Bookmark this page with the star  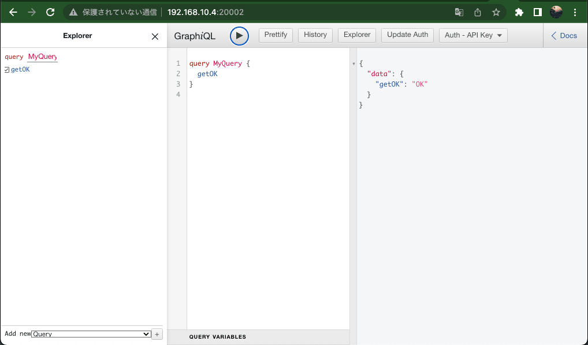[x=496, y=12]
